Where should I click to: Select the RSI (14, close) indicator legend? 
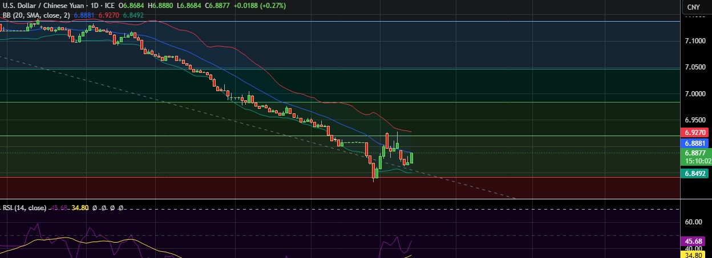click(x=24, y=208)
